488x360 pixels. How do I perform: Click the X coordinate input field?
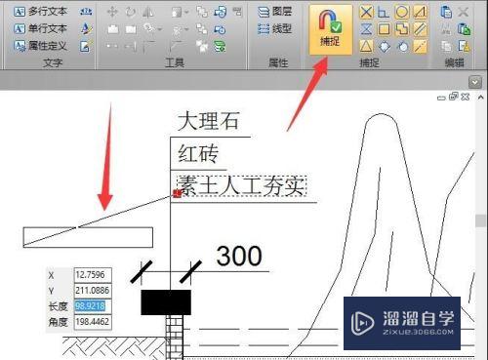[x=93, y=275]
